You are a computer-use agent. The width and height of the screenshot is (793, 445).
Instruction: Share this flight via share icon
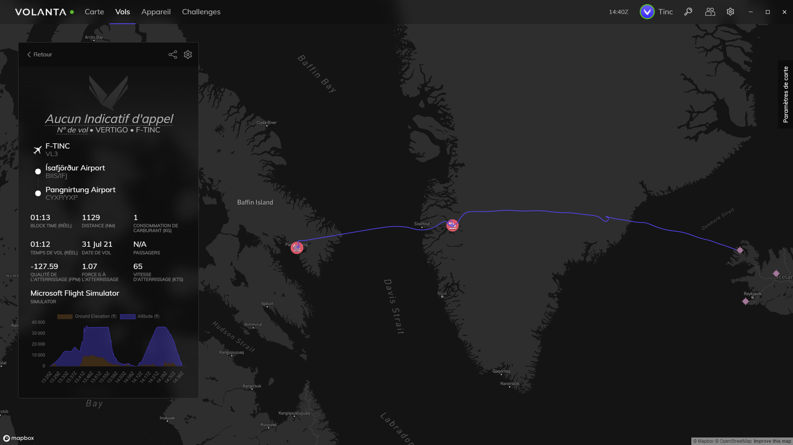click(x=172, y=55)
